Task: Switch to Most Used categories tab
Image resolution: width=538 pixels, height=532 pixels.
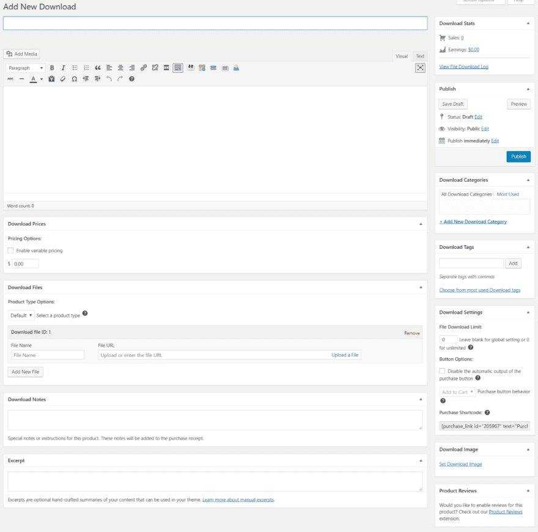Action: pos(507,194)
